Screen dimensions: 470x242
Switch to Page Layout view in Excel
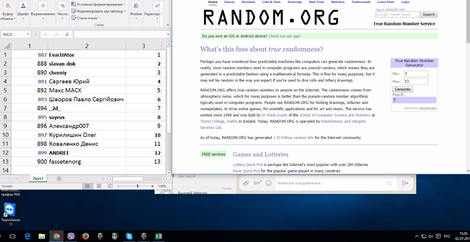(x=99, y=186)
